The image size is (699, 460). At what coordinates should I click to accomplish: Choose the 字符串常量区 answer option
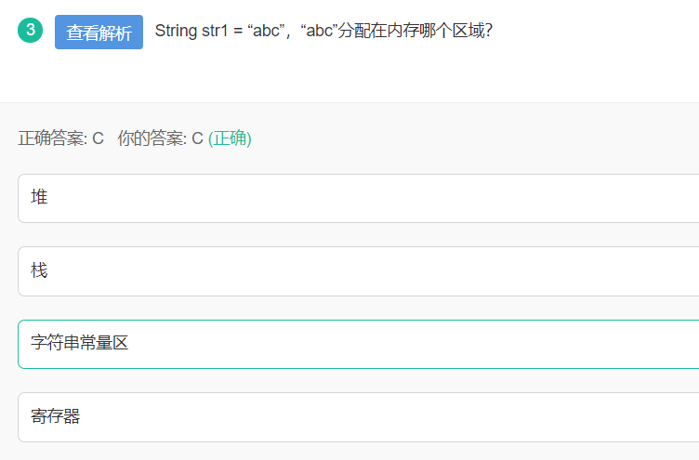[x=358, y=343]
